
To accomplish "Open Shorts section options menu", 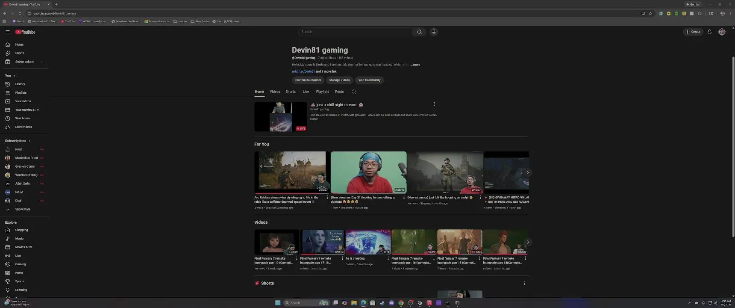I will coord(524,283).
